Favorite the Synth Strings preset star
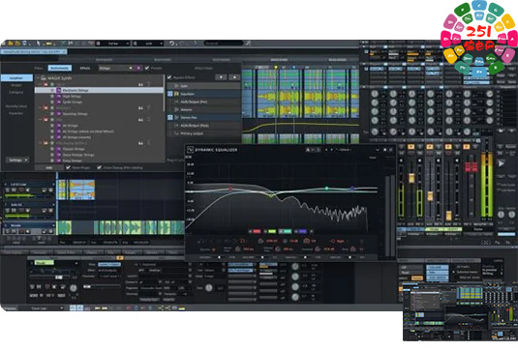Viewport: 518px width, 351px height. pos(52,102)
